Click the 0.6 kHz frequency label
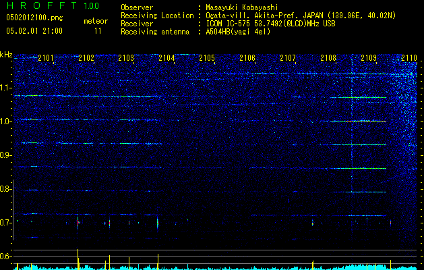 point(6,256)
